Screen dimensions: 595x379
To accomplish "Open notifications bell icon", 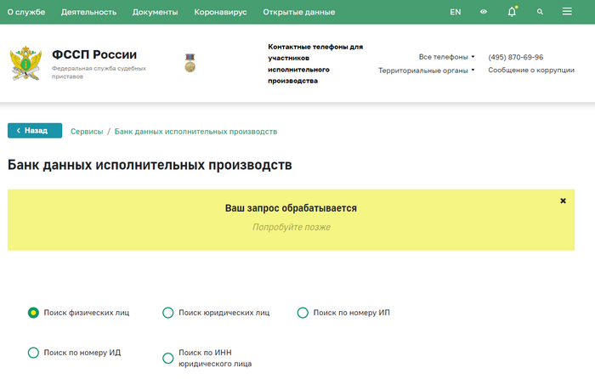I will (513, 12).
